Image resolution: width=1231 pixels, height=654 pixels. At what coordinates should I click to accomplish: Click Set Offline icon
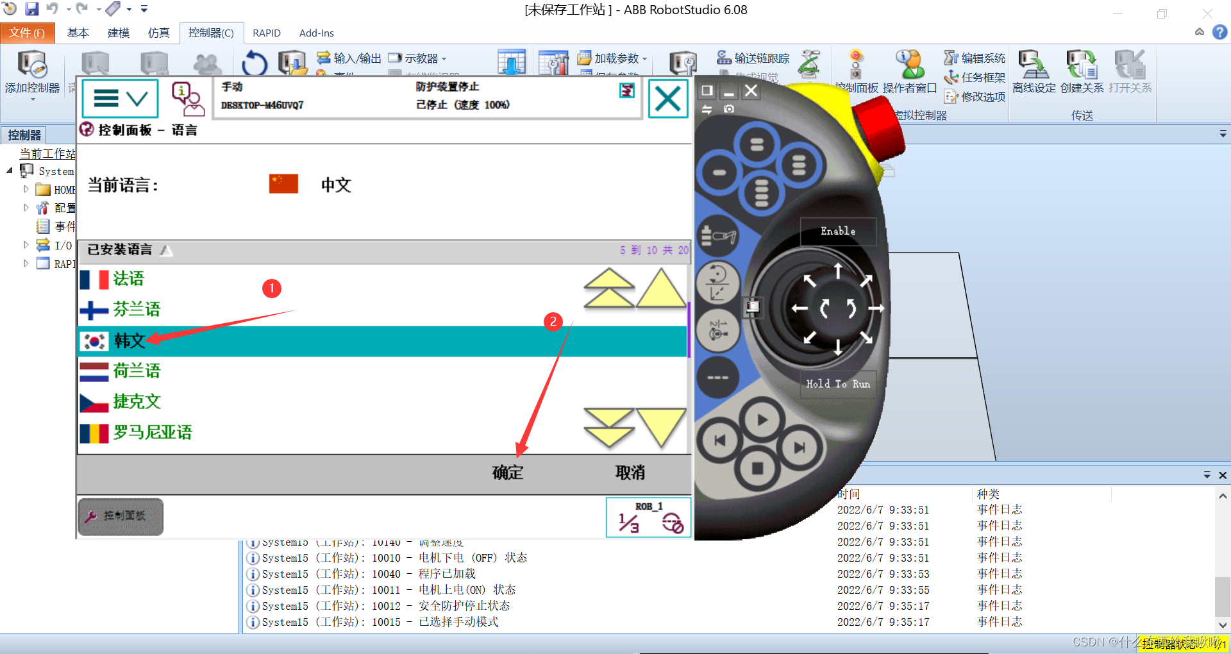tap(1034, 72)
